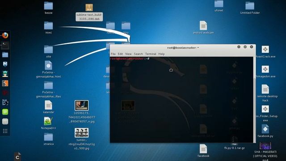This screenshot has height=161, width=286.
Task: Select the html folder on the desktop
Action: pos(48,25)
